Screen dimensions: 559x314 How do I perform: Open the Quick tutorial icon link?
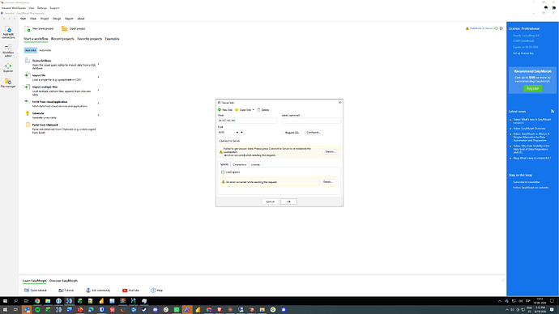click(27, 291)
